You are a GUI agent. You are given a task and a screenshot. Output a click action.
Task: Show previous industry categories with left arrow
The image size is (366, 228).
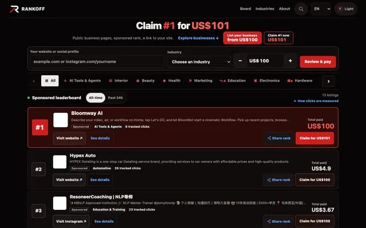pos(34,81)
